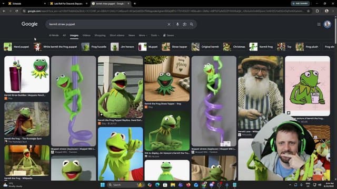Open Kermit climbing straight purple straw image
Viewport: 337px width, 189px height.
point(74,101)
